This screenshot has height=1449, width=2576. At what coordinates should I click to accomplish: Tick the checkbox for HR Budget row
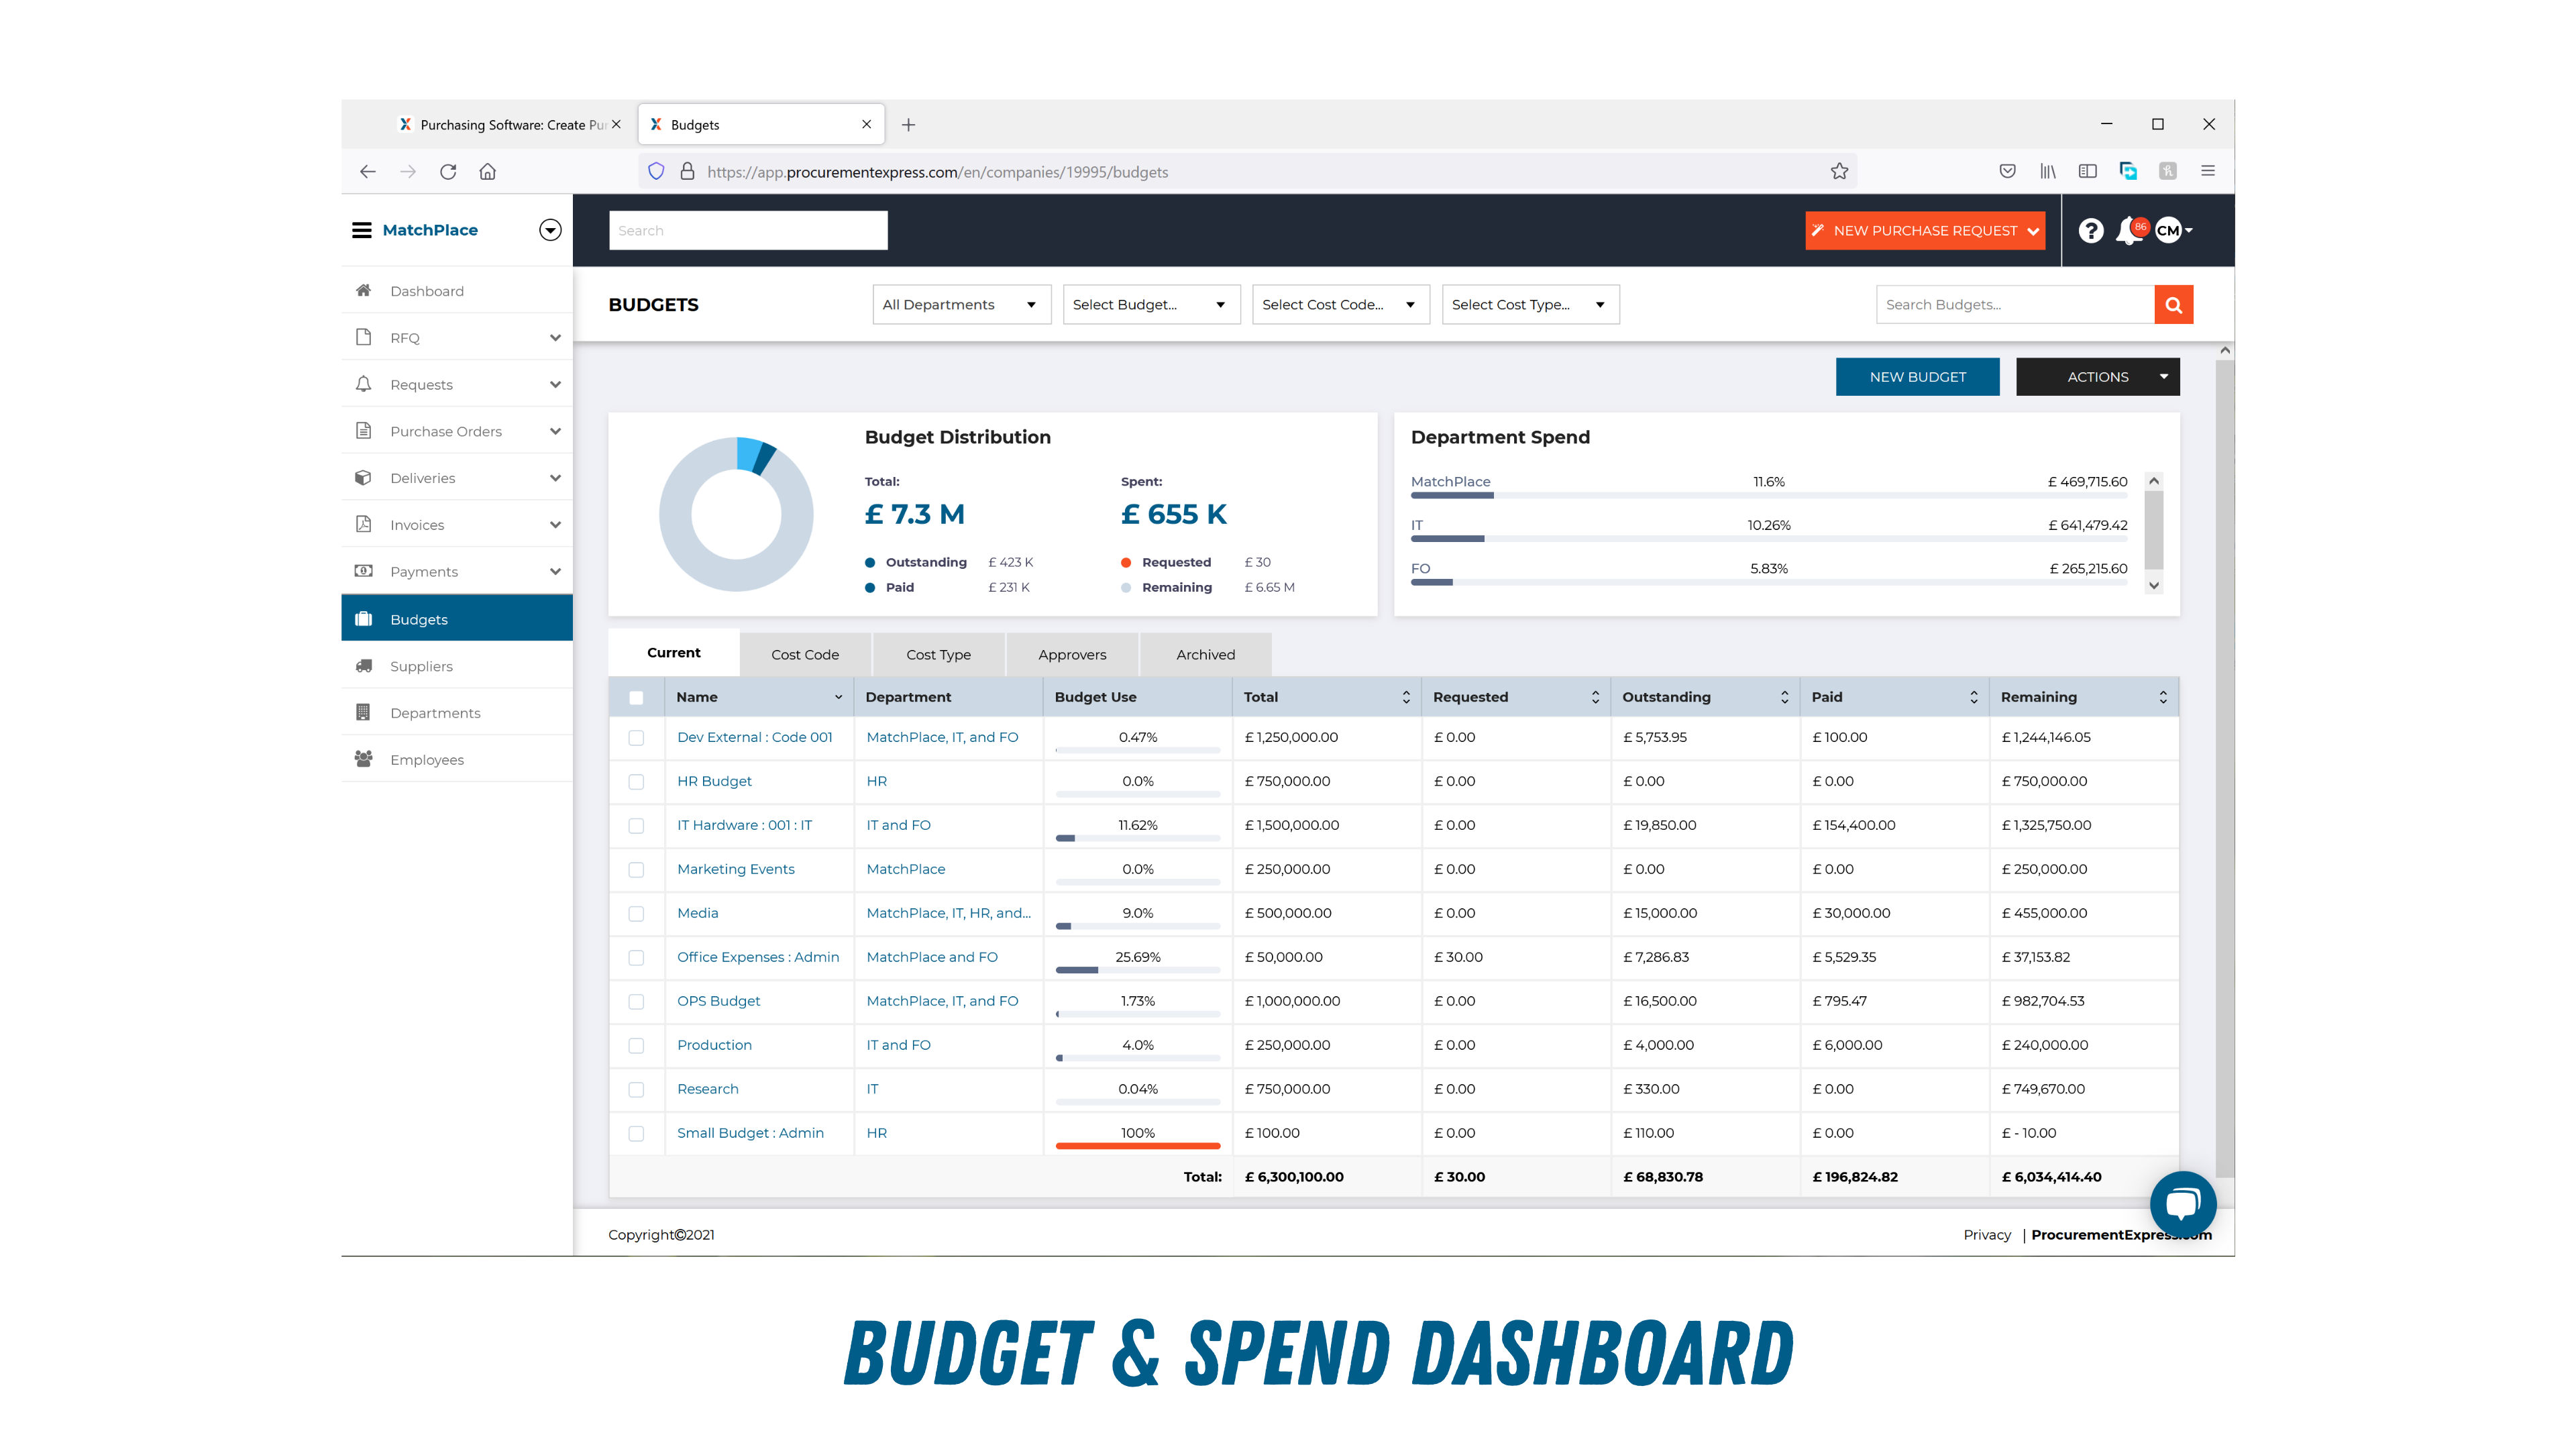[x=636, y=782]
